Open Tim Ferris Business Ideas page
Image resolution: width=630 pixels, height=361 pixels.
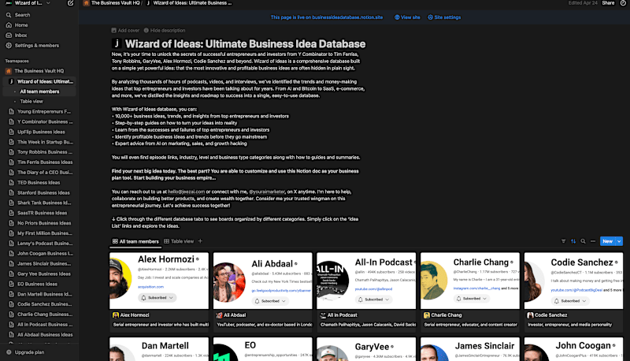[x=39, y=162]
